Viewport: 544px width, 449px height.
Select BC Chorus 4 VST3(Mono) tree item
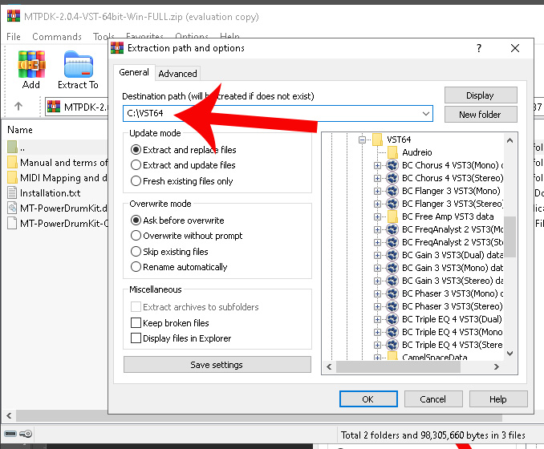tap(452, 165)
